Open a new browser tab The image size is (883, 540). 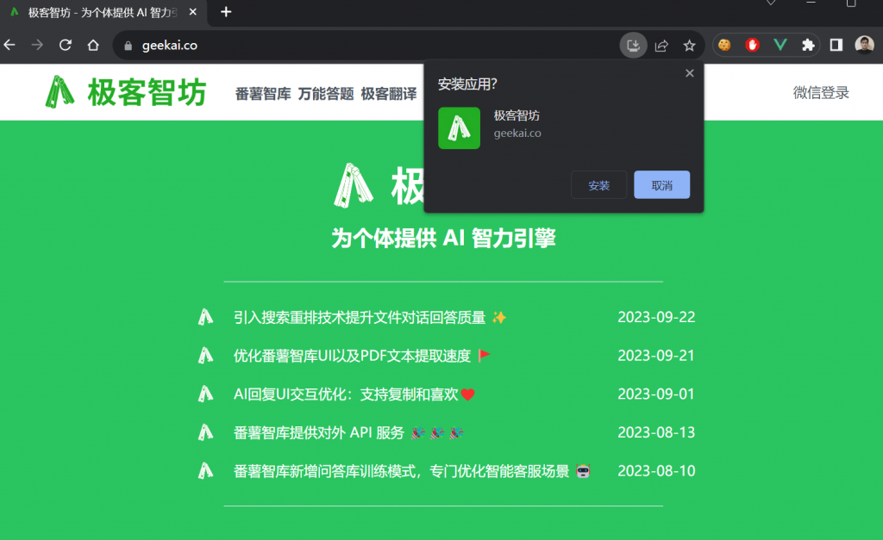pyautogui.click(x=226, y=12)
